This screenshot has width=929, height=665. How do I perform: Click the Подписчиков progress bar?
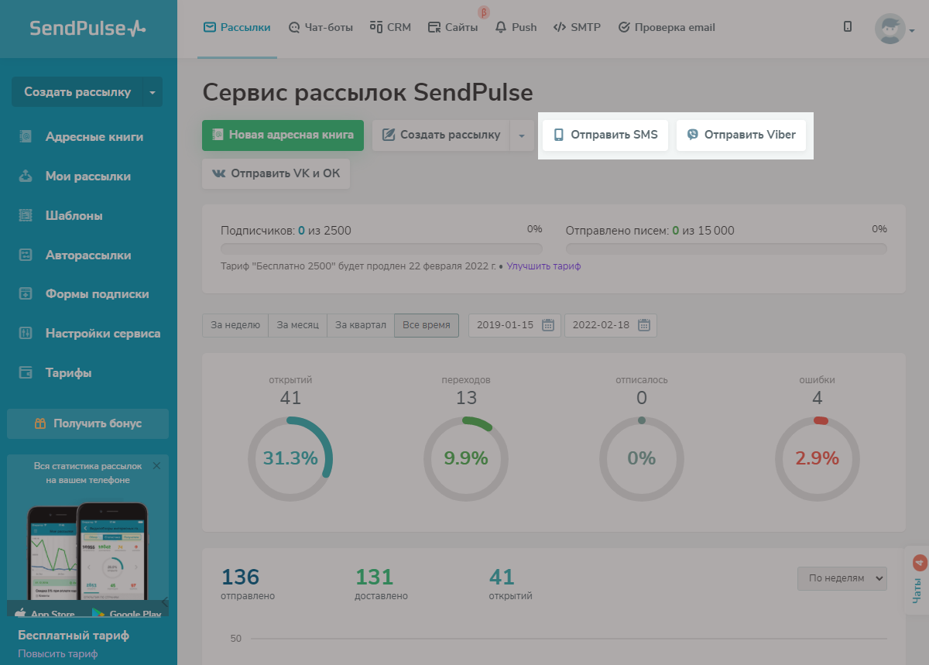[x=382, y=249]
